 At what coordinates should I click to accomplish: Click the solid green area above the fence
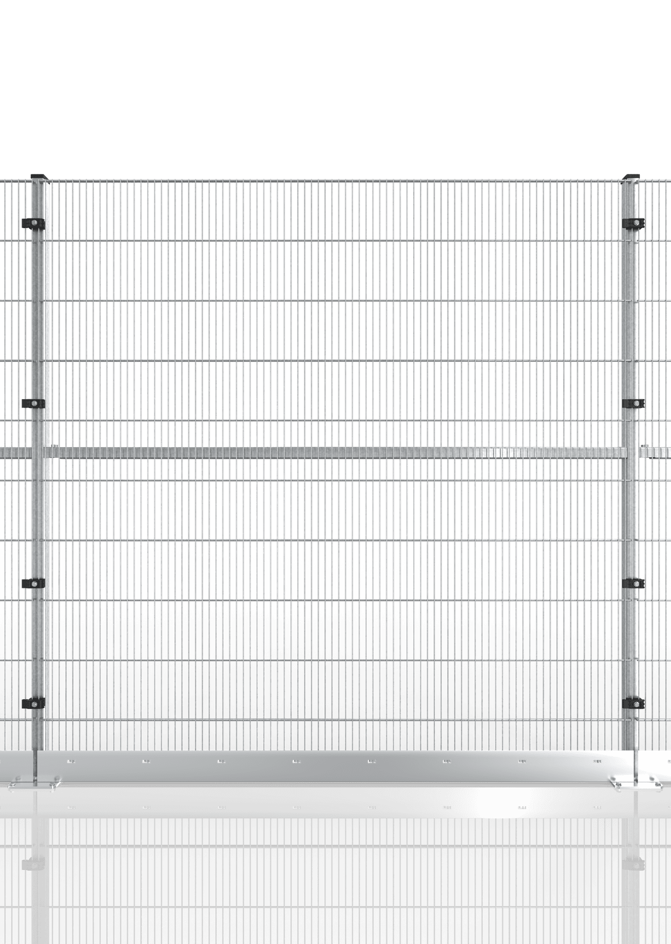[x=335, y=88]
